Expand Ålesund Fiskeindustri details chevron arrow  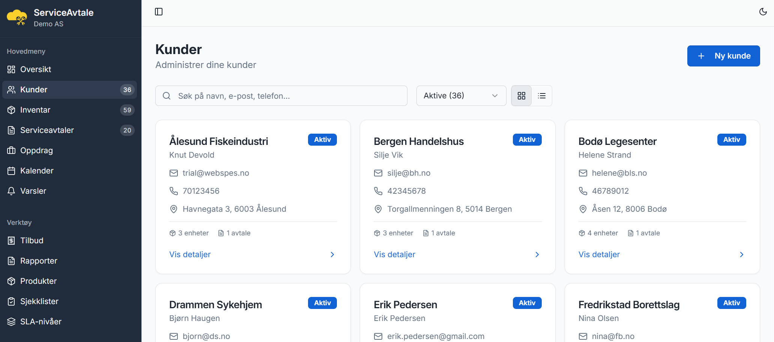click(x=332, y=255)
